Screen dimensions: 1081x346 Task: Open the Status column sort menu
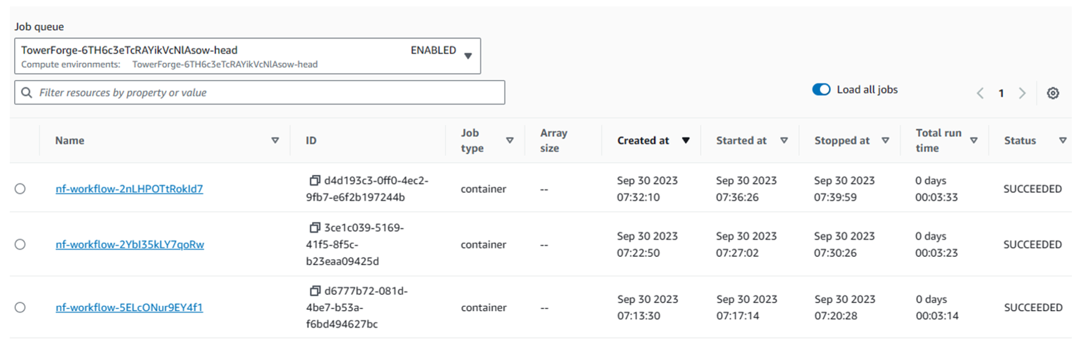(1062, 141)
